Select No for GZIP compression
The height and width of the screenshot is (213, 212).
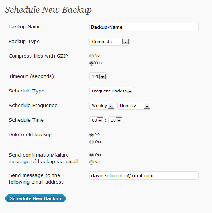(x=91, y=56)
